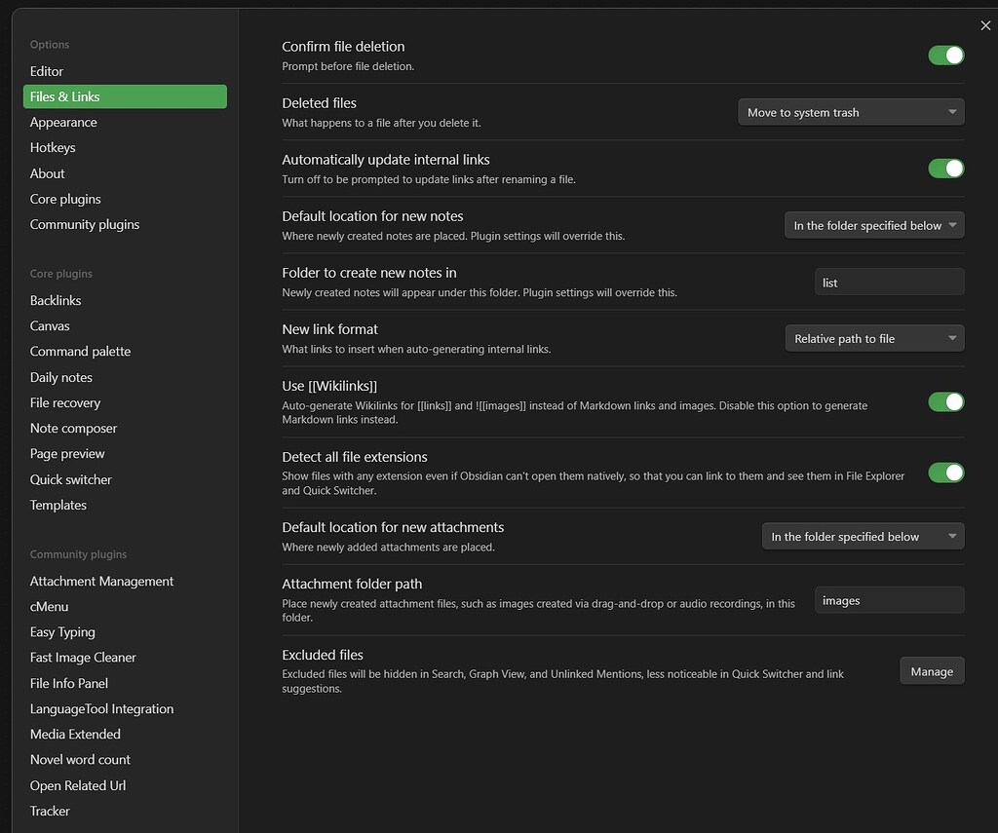The height and width of the screenshot is (833, 998).
Task: Open the Appearance settings section
Action: click(x=63, y=122)
